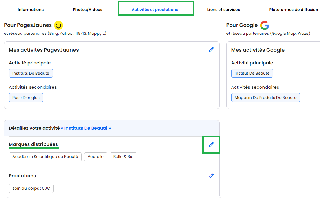Select the Activités et prestations tab
The image size is (320, 201).
click(x=155, y=10)
